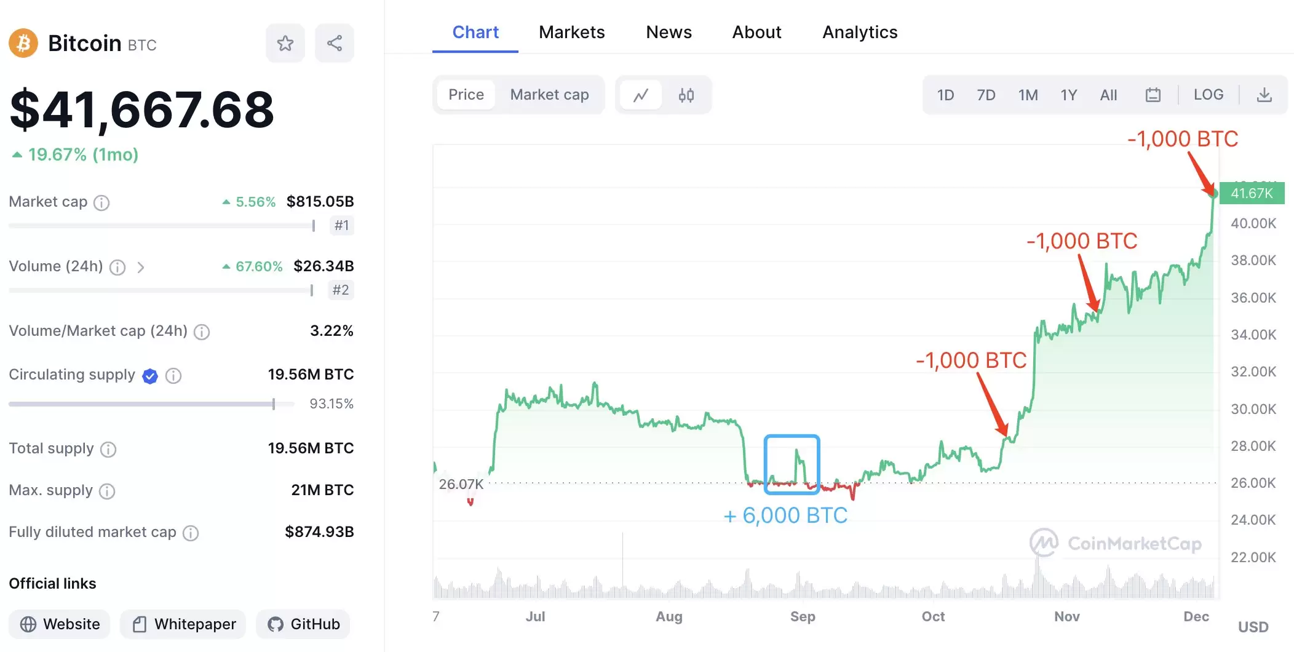The height and width of the screenshot is (652, 1294).
Task: Select the 7D time range
Action: (x=986, y=95)
